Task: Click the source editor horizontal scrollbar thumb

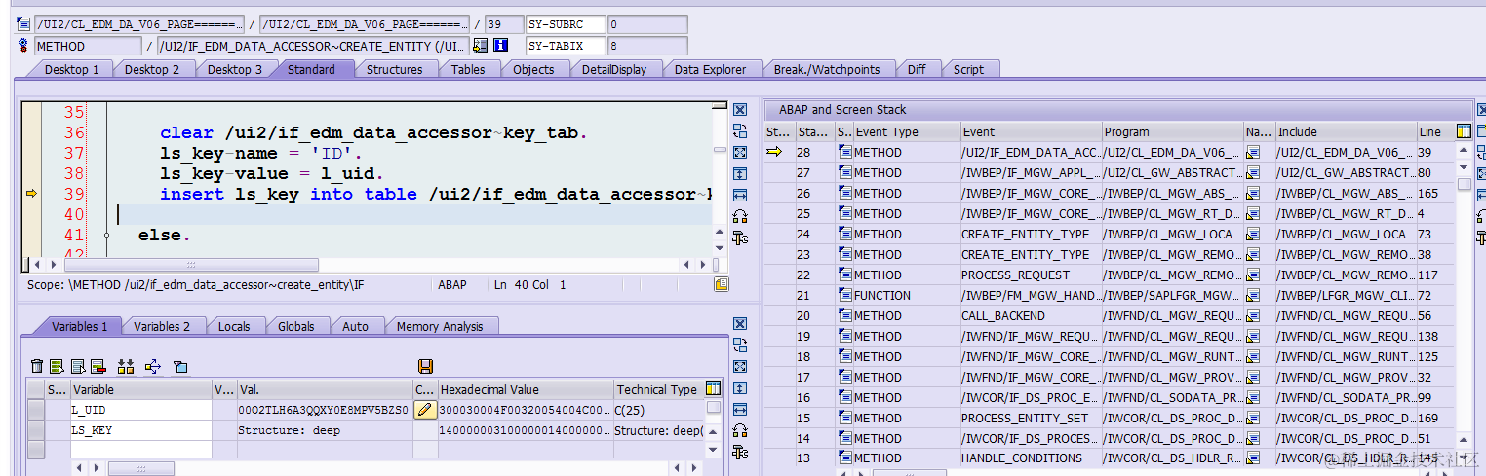Action: pyautogui.click(x=191, y=265)
